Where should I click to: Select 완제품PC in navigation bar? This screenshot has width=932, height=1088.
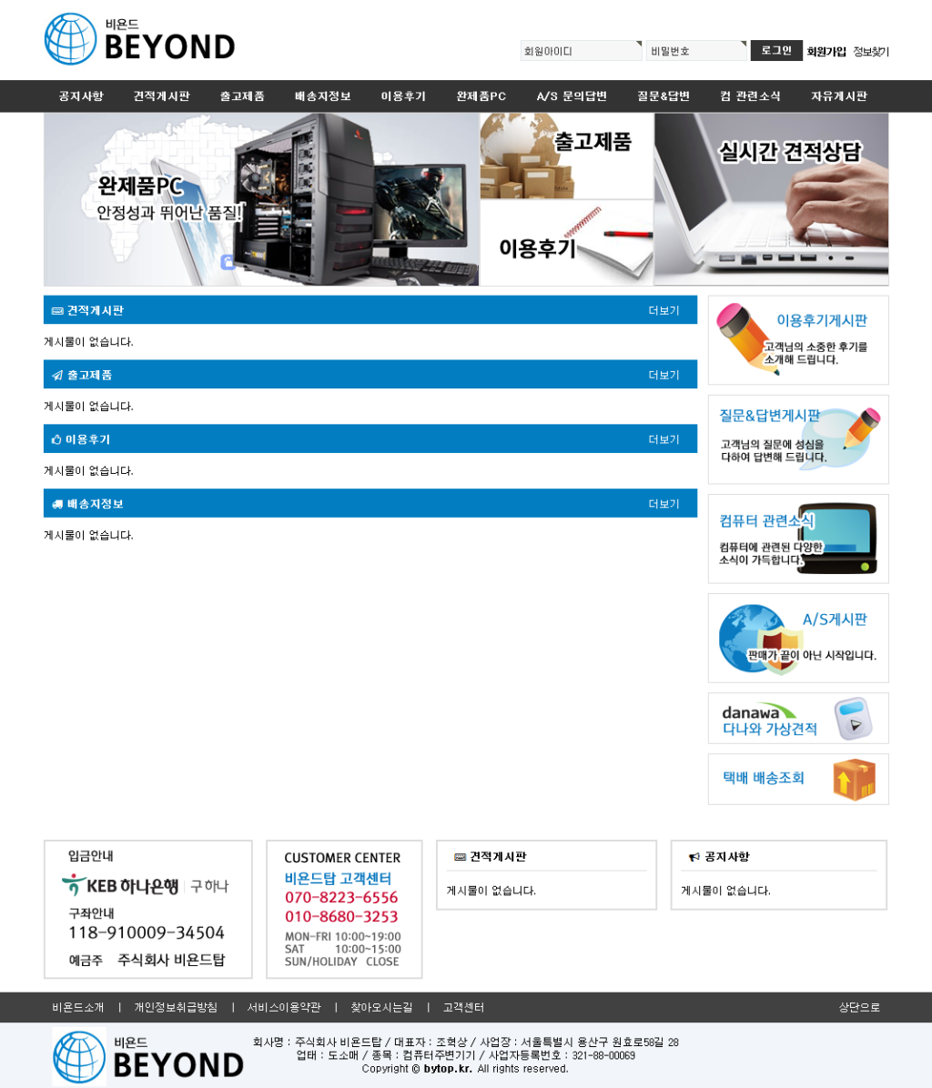coord(481,96)
